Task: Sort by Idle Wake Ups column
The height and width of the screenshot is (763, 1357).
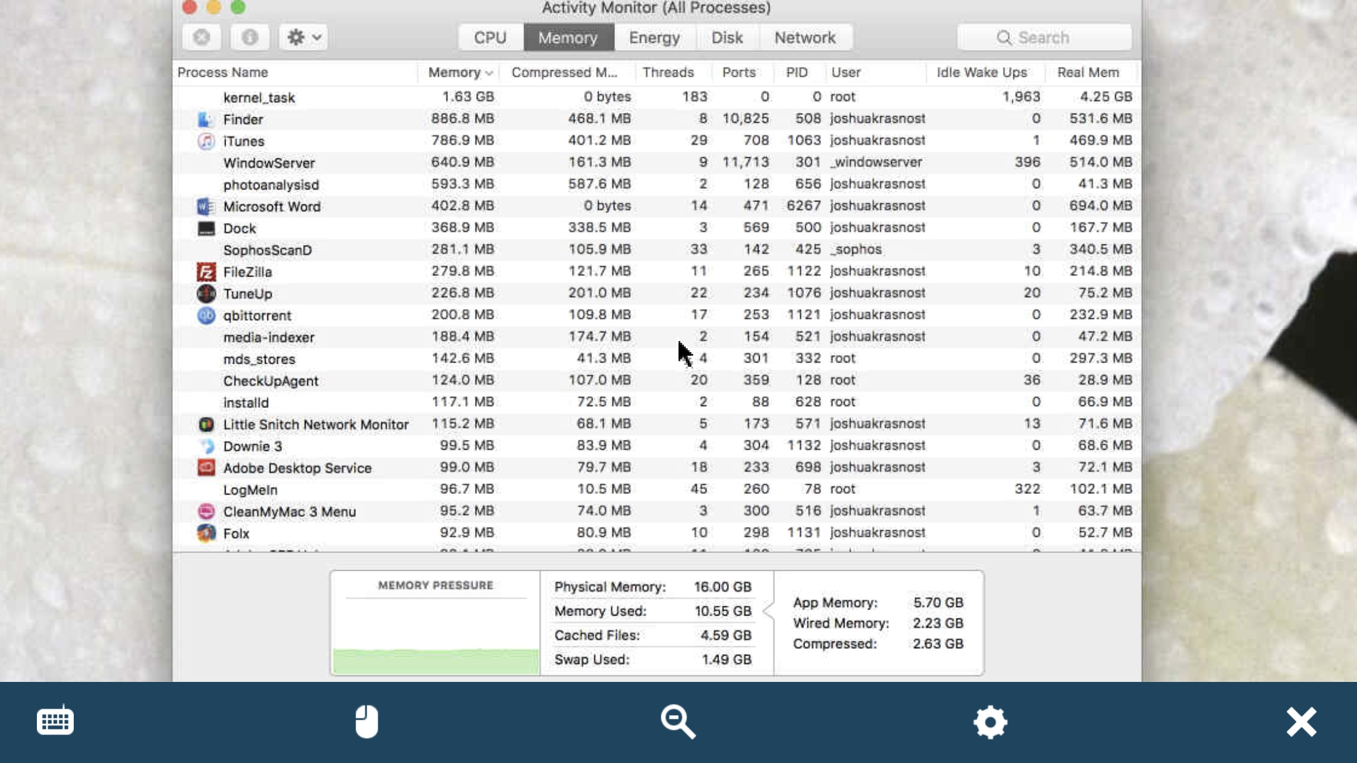Action: click(981, 72)
